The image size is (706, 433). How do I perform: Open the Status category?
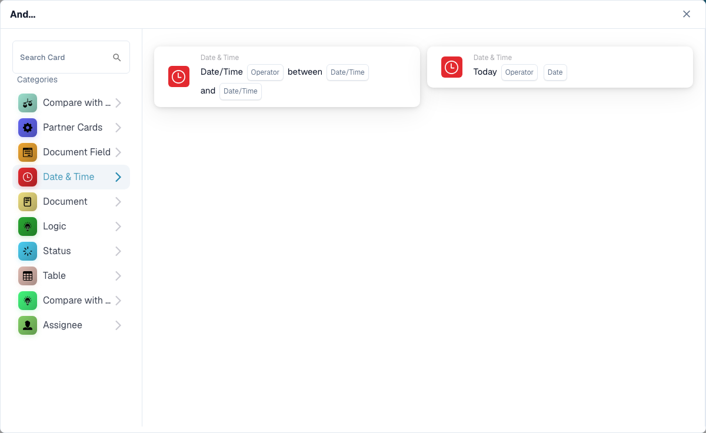(71, 251)
